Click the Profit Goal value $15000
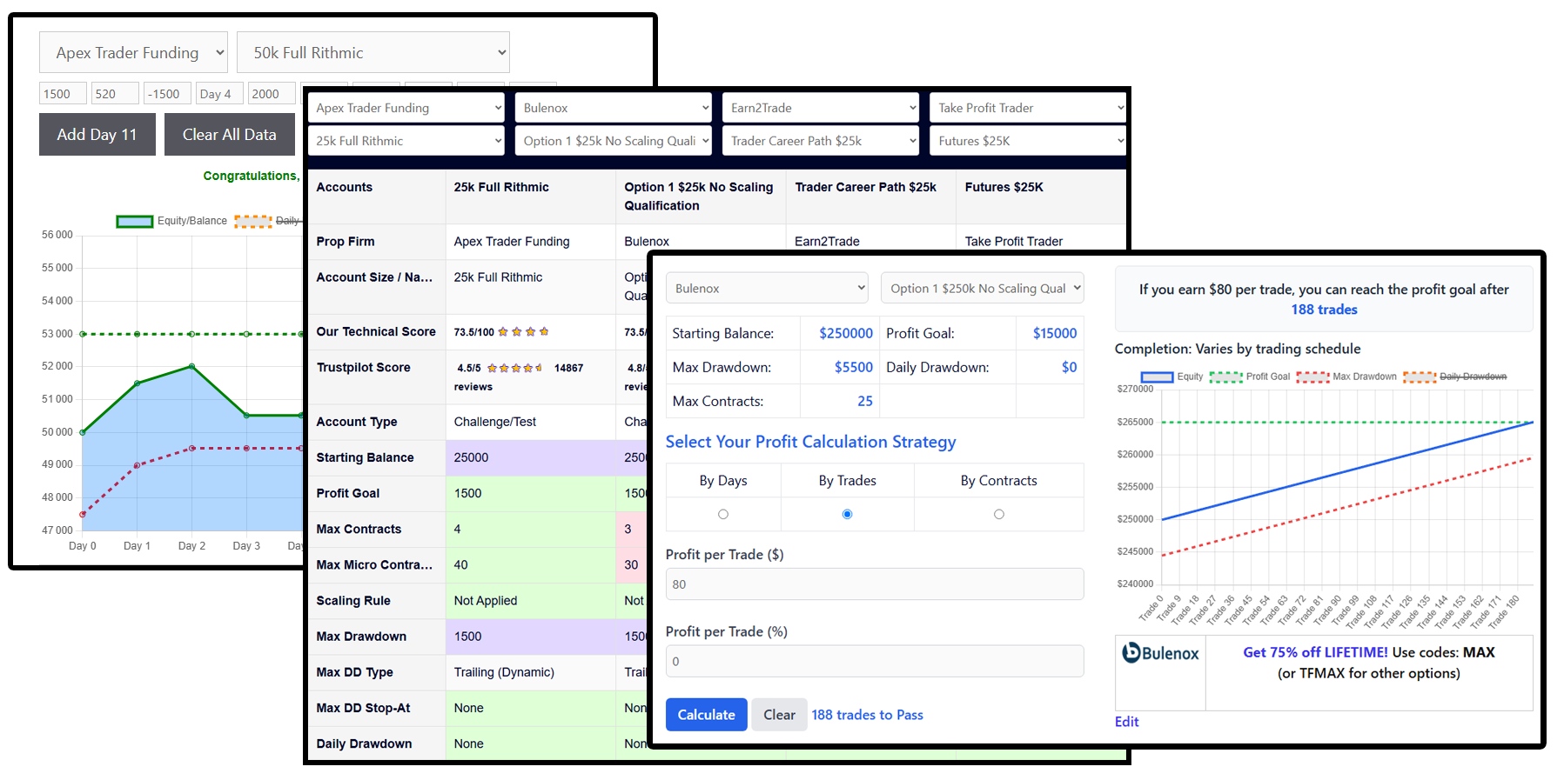The image size is (1564, 780). point(1055,333)
